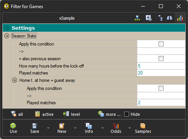The image size is (188, 139).
Task: Select Home t. at home + guest away label
Action: 47,80
